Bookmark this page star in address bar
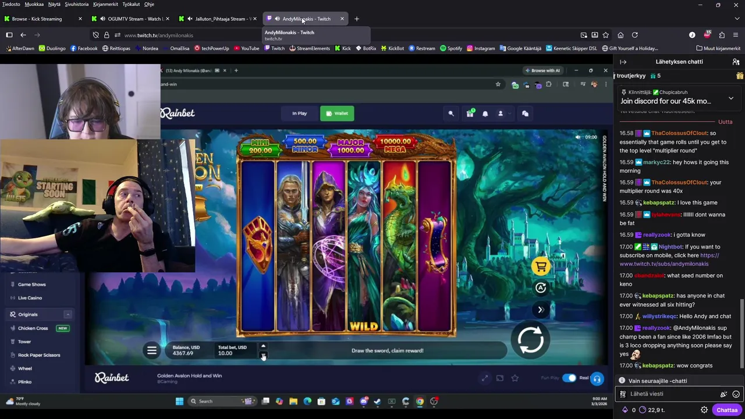The height and width of the screenshot is (419, 745). click(606, 35)
